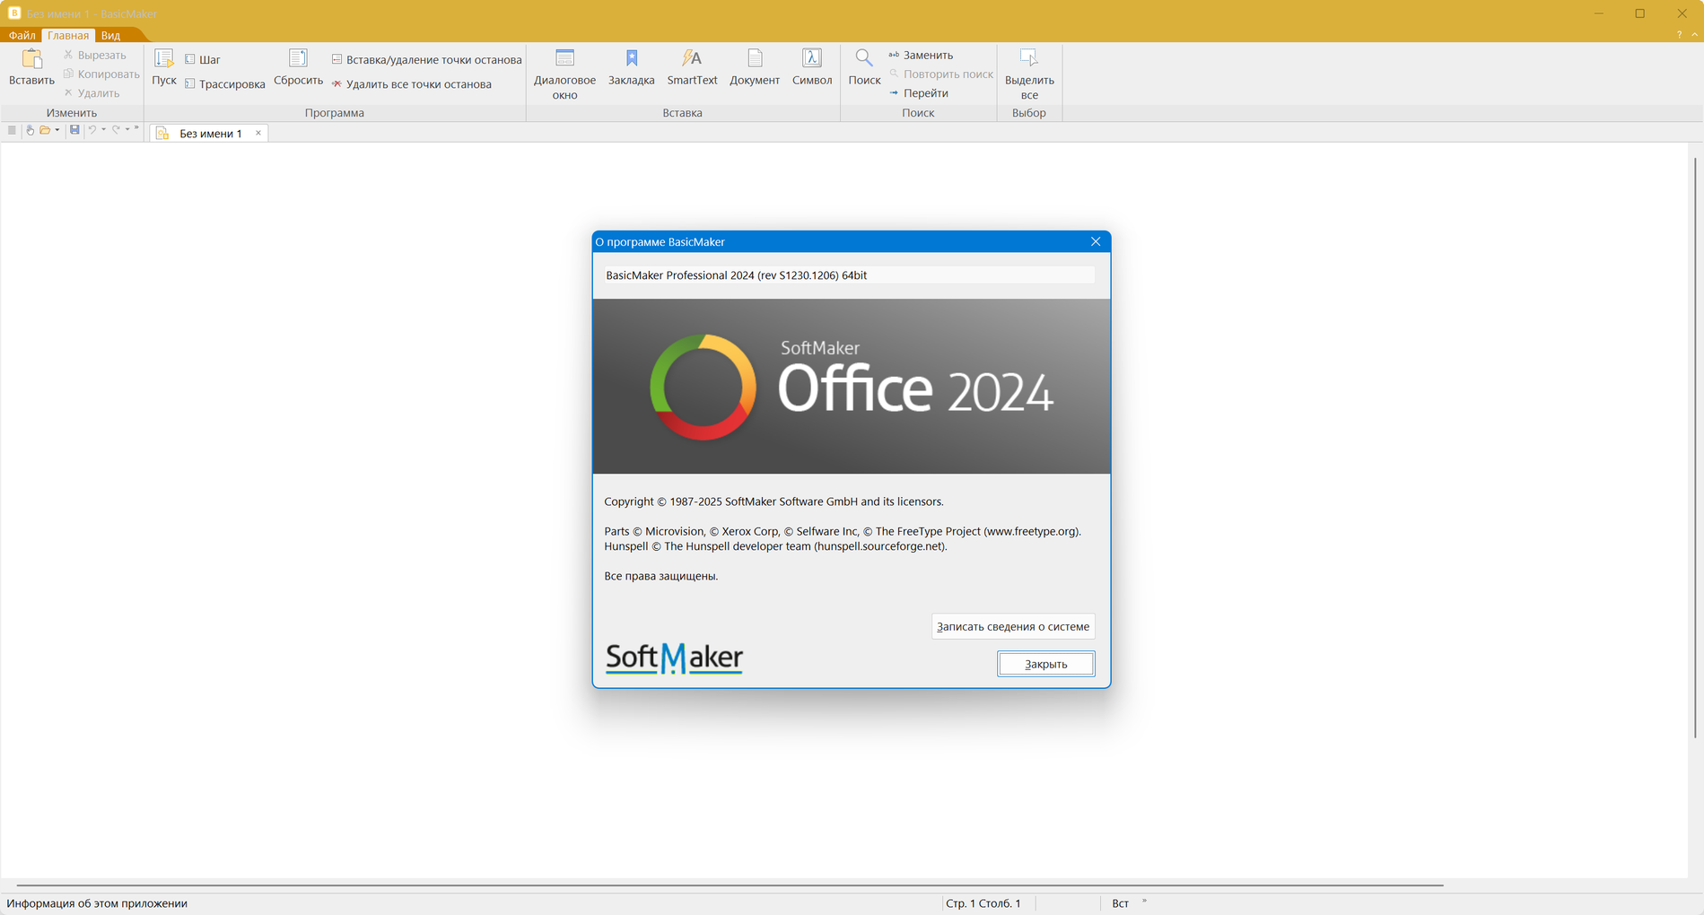Close the Без имени 1 document tab
The width and height of the screenshot is (1704, 915).
click(258, 133)
